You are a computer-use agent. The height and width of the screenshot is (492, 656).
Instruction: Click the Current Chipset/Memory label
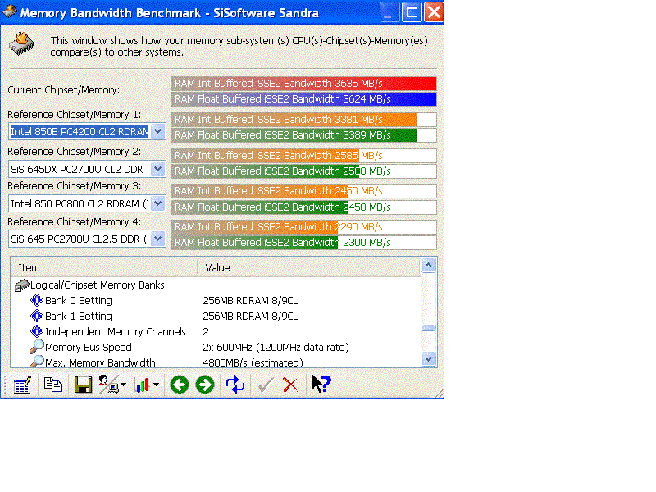(x=64, y=90)
